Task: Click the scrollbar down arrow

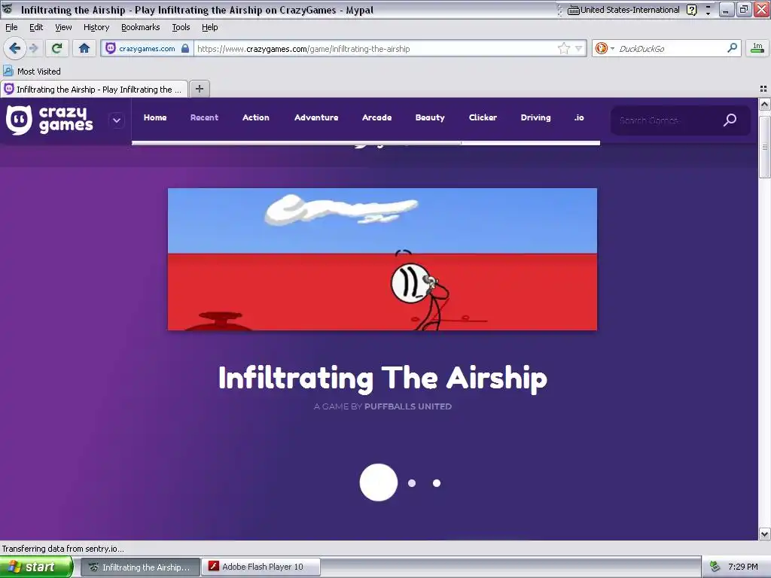Action: click(765, 534)
